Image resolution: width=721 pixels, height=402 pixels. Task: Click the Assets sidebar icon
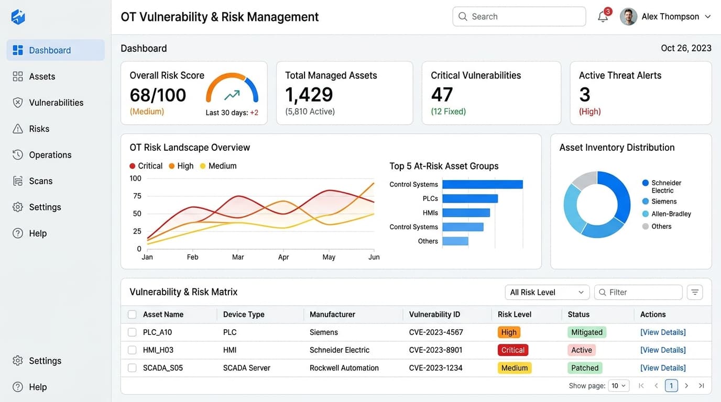(x=18, y=76)
